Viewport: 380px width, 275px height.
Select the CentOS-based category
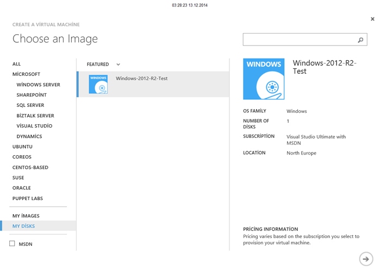pos(30,168)
